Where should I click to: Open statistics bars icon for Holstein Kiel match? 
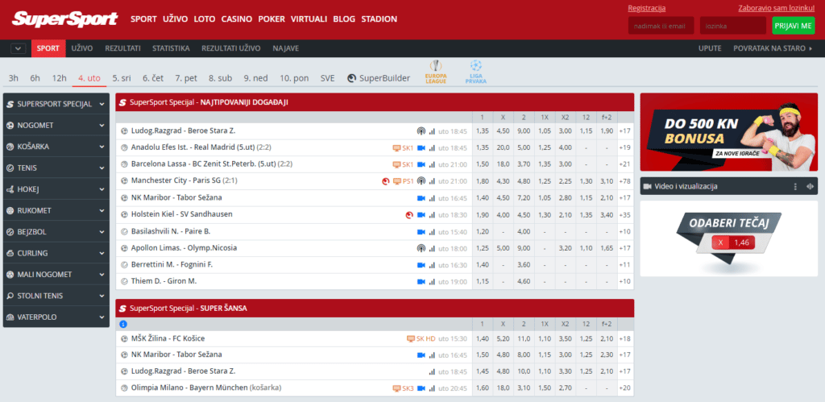[x=432, y=214]
